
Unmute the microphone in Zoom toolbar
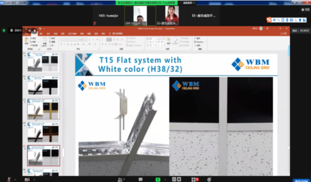(9, 179)
